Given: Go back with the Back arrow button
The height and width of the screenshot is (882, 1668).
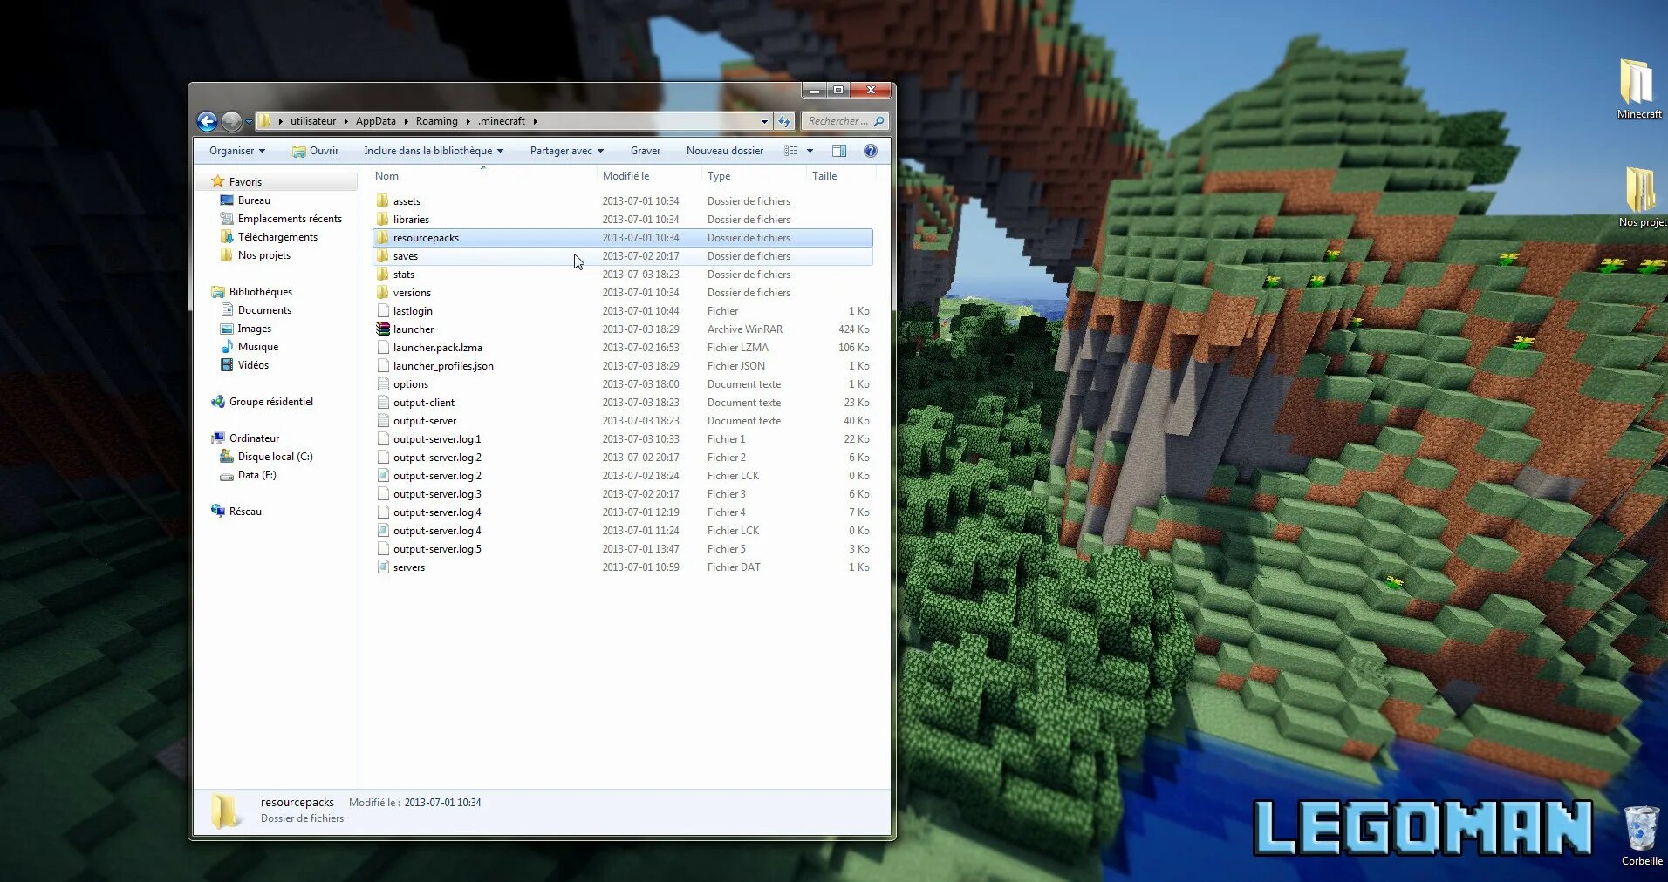Looking at the screenshot, I should point(207,121).
